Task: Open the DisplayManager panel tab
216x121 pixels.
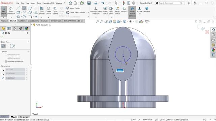Action: point(26,28)
